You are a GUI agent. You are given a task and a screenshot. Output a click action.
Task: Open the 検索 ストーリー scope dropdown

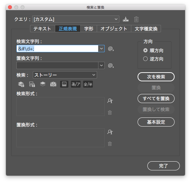(x=65, y=75)
